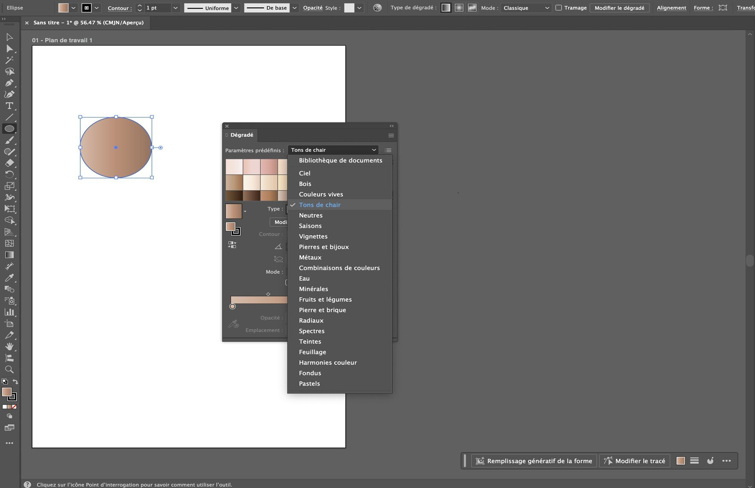Select the Gradient tool in toolbar

click(9, 255)
